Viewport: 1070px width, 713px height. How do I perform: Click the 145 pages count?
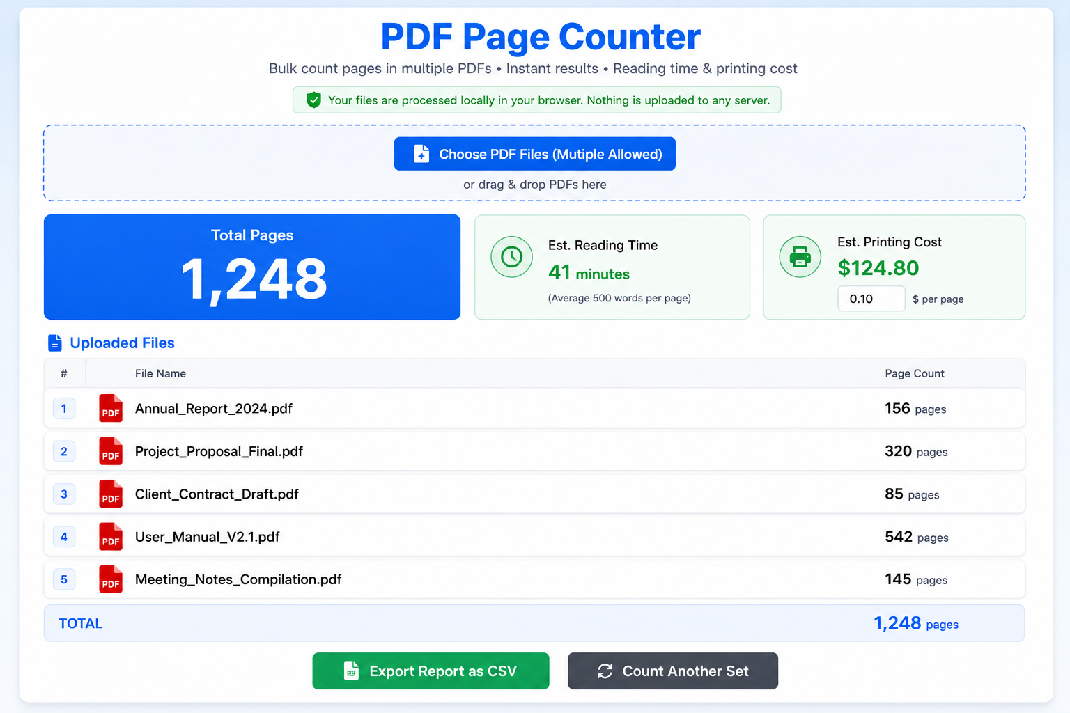(x=916, y=579)
